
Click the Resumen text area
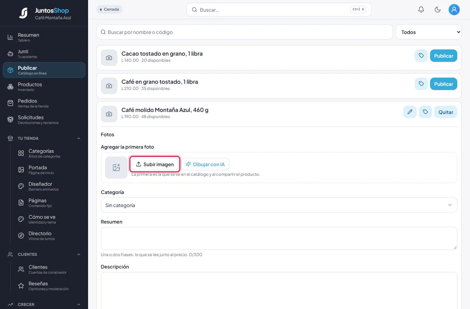pos(279,238)
